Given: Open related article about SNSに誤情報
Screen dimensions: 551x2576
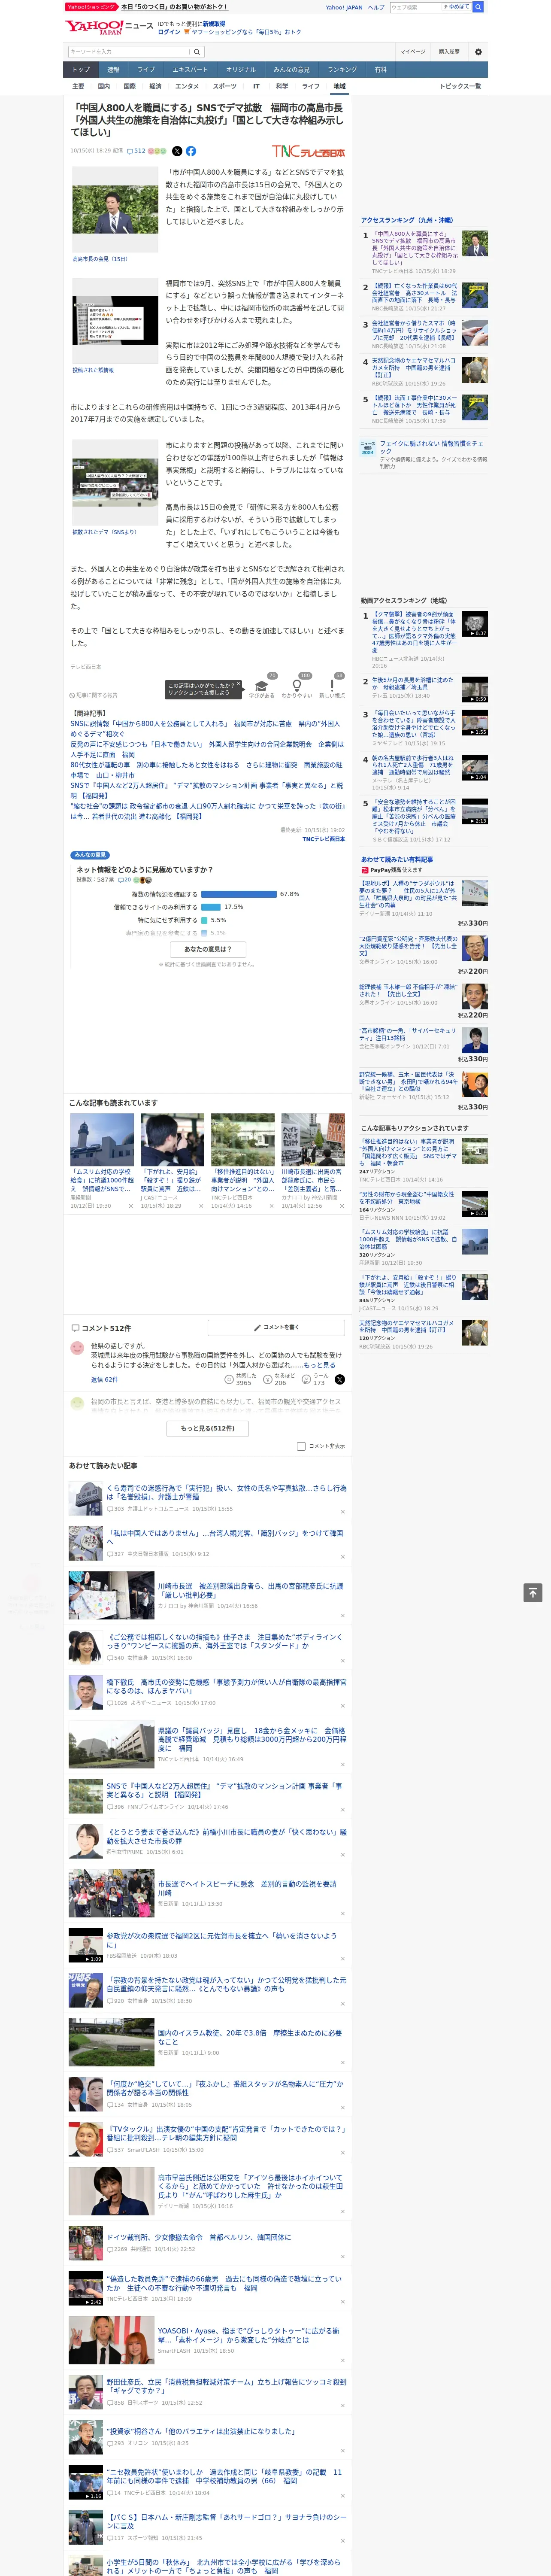Looking at the screenshot, I should [x=206, y=728].
